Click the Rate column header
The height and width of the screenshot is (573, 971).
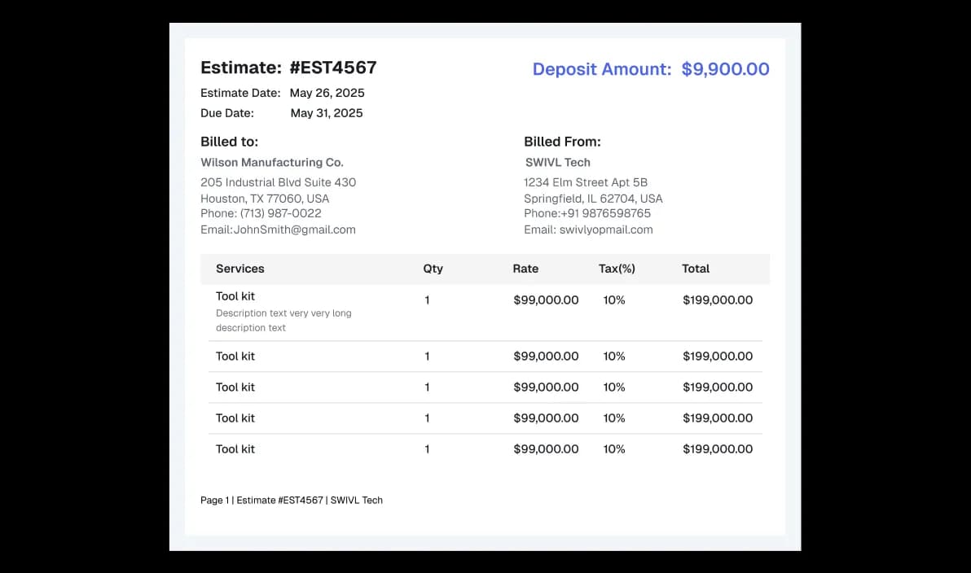click(525, 269)
